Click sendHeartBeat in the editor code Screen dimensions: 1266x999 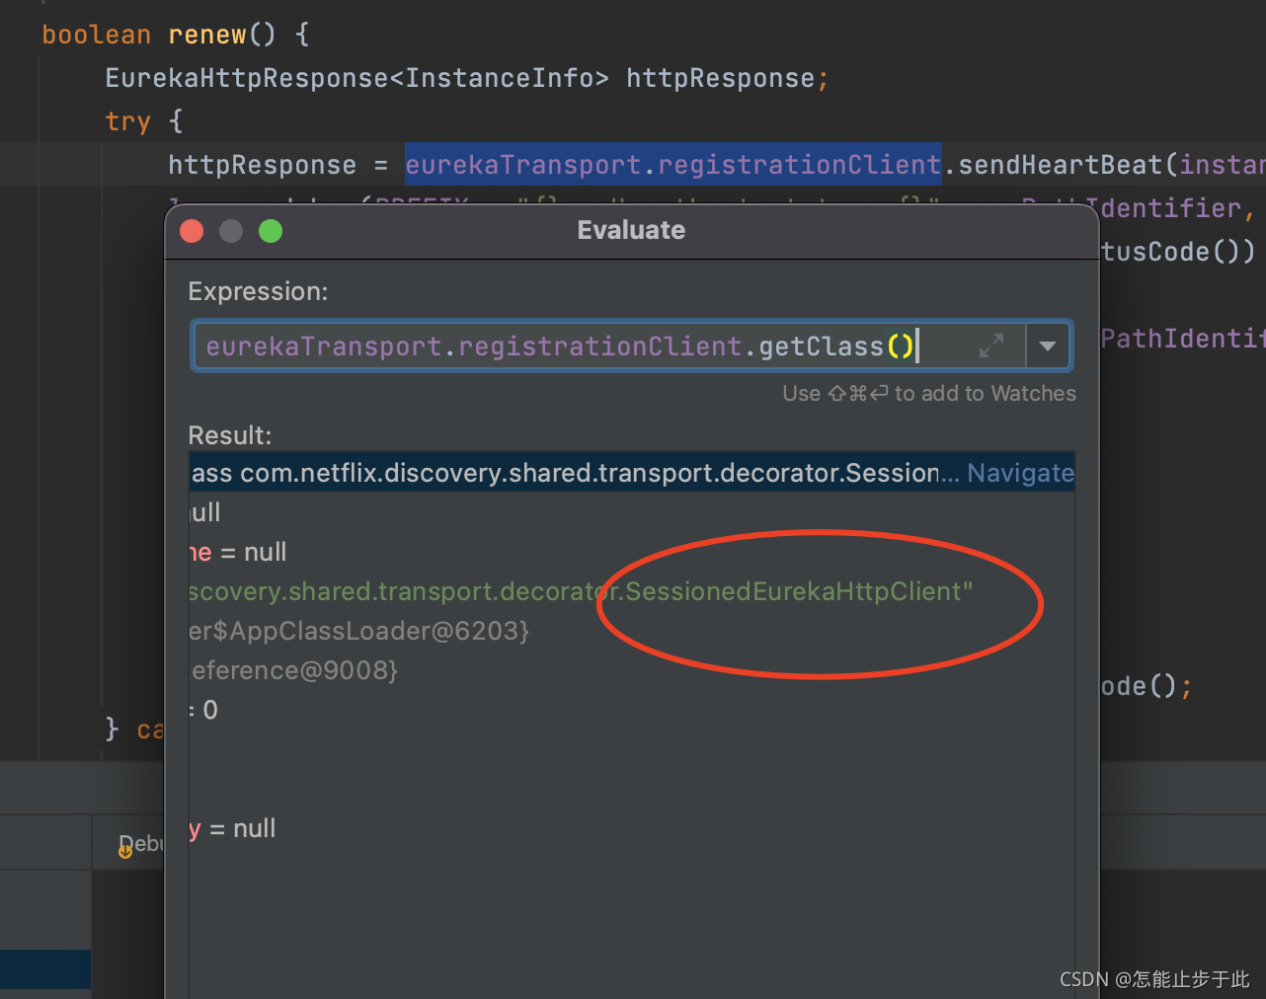pyautogui.click(x=1061, y=164)
